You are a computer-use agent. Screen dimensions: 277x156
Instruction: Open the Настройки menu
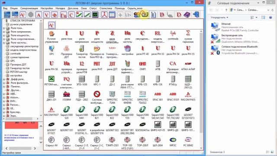pos(47,8)
